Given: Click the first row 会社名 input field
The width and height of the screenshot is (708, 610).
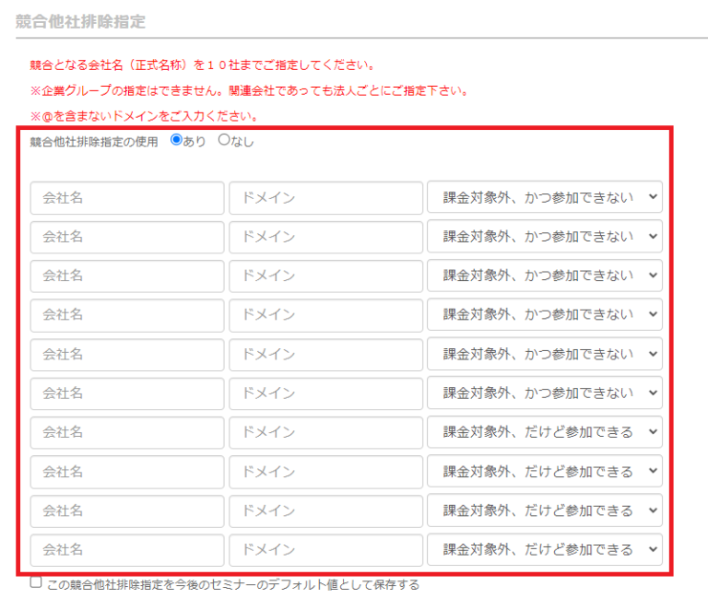Looking at the screenshot, I should [127, 197].
